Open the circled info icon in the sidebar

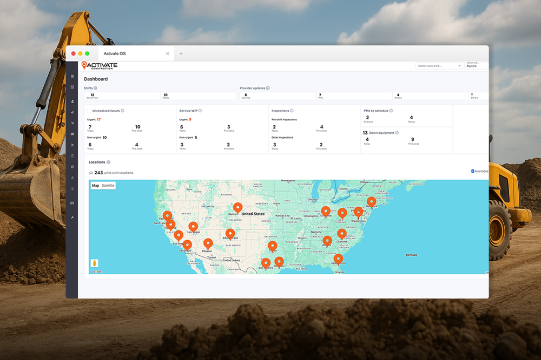click(72, 188)
